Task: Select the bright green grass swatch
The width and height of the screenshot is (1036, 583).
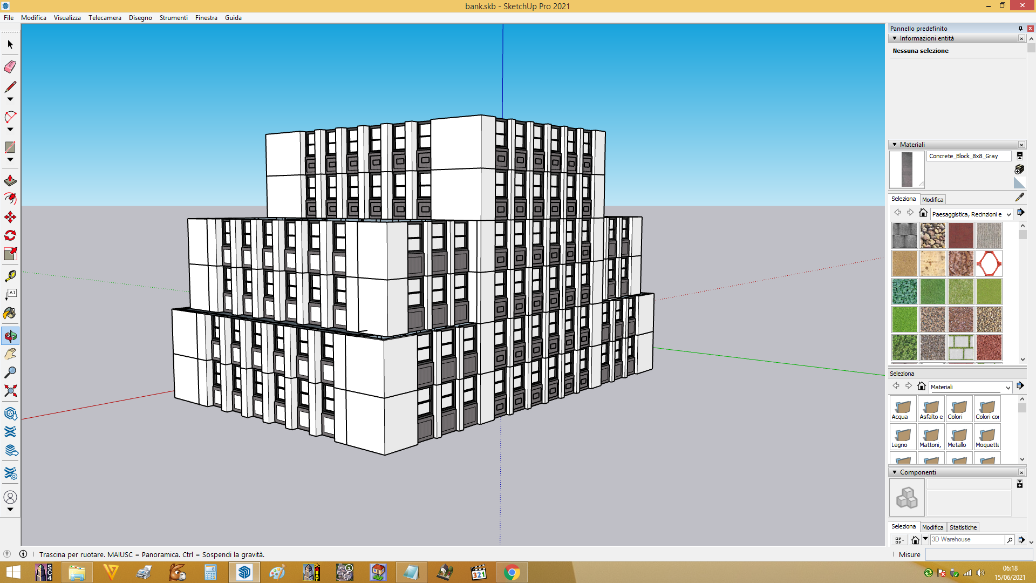Action: [904, 320]
